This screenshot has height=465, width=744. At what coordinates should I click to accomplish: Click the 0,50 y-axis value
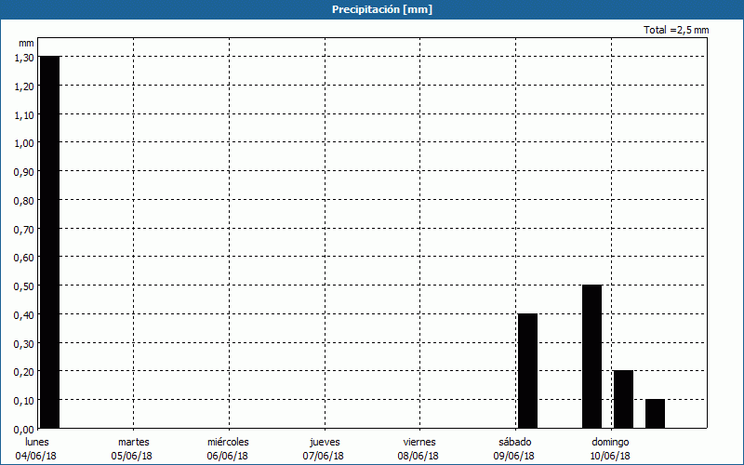pyautogui.click(x=24, y=286)
